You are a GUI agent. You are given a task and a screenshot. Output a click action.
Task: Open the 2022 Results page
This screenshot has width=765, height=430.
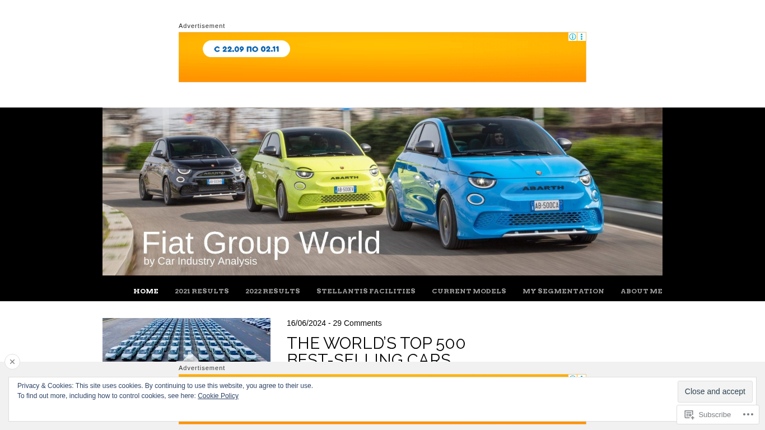273,291
